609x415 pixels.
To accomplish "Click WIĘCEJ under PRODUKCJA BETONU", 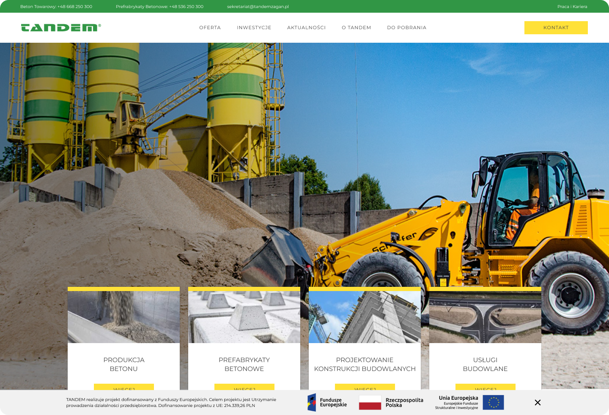I will pyautogui.click(x=123, y=390).
